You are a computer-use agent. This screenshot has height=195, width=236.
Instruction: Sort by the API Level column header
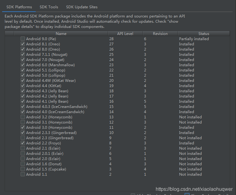125,34
